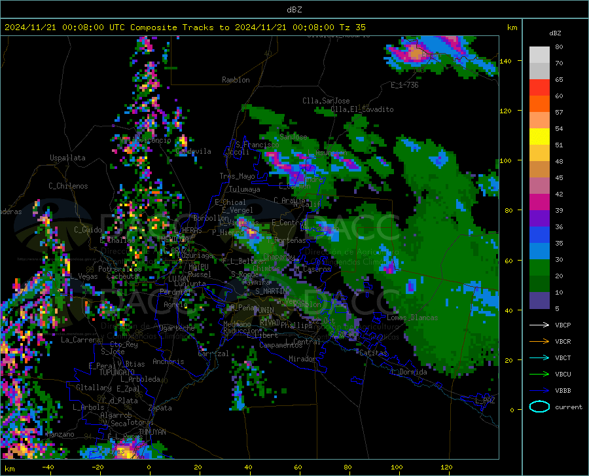Click the dBZ legend heading
The image size is (589, 476).
[x=555, y=33]
